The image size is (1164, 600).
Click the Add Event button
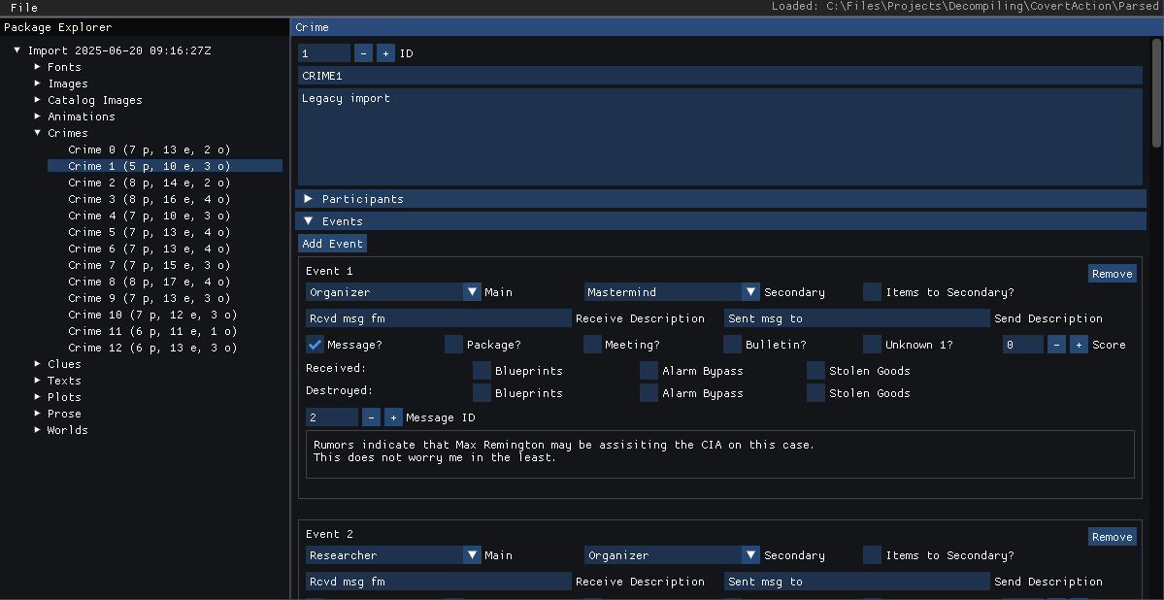333,244
